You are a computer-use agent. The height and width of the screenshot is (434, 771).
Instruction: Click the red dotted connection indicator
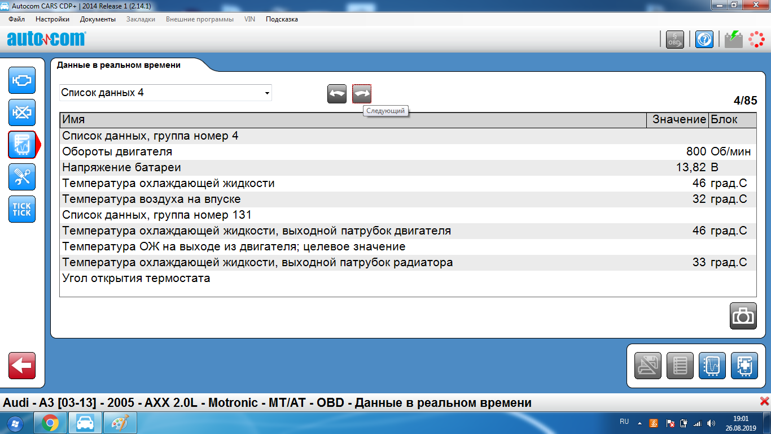(756, 39)
